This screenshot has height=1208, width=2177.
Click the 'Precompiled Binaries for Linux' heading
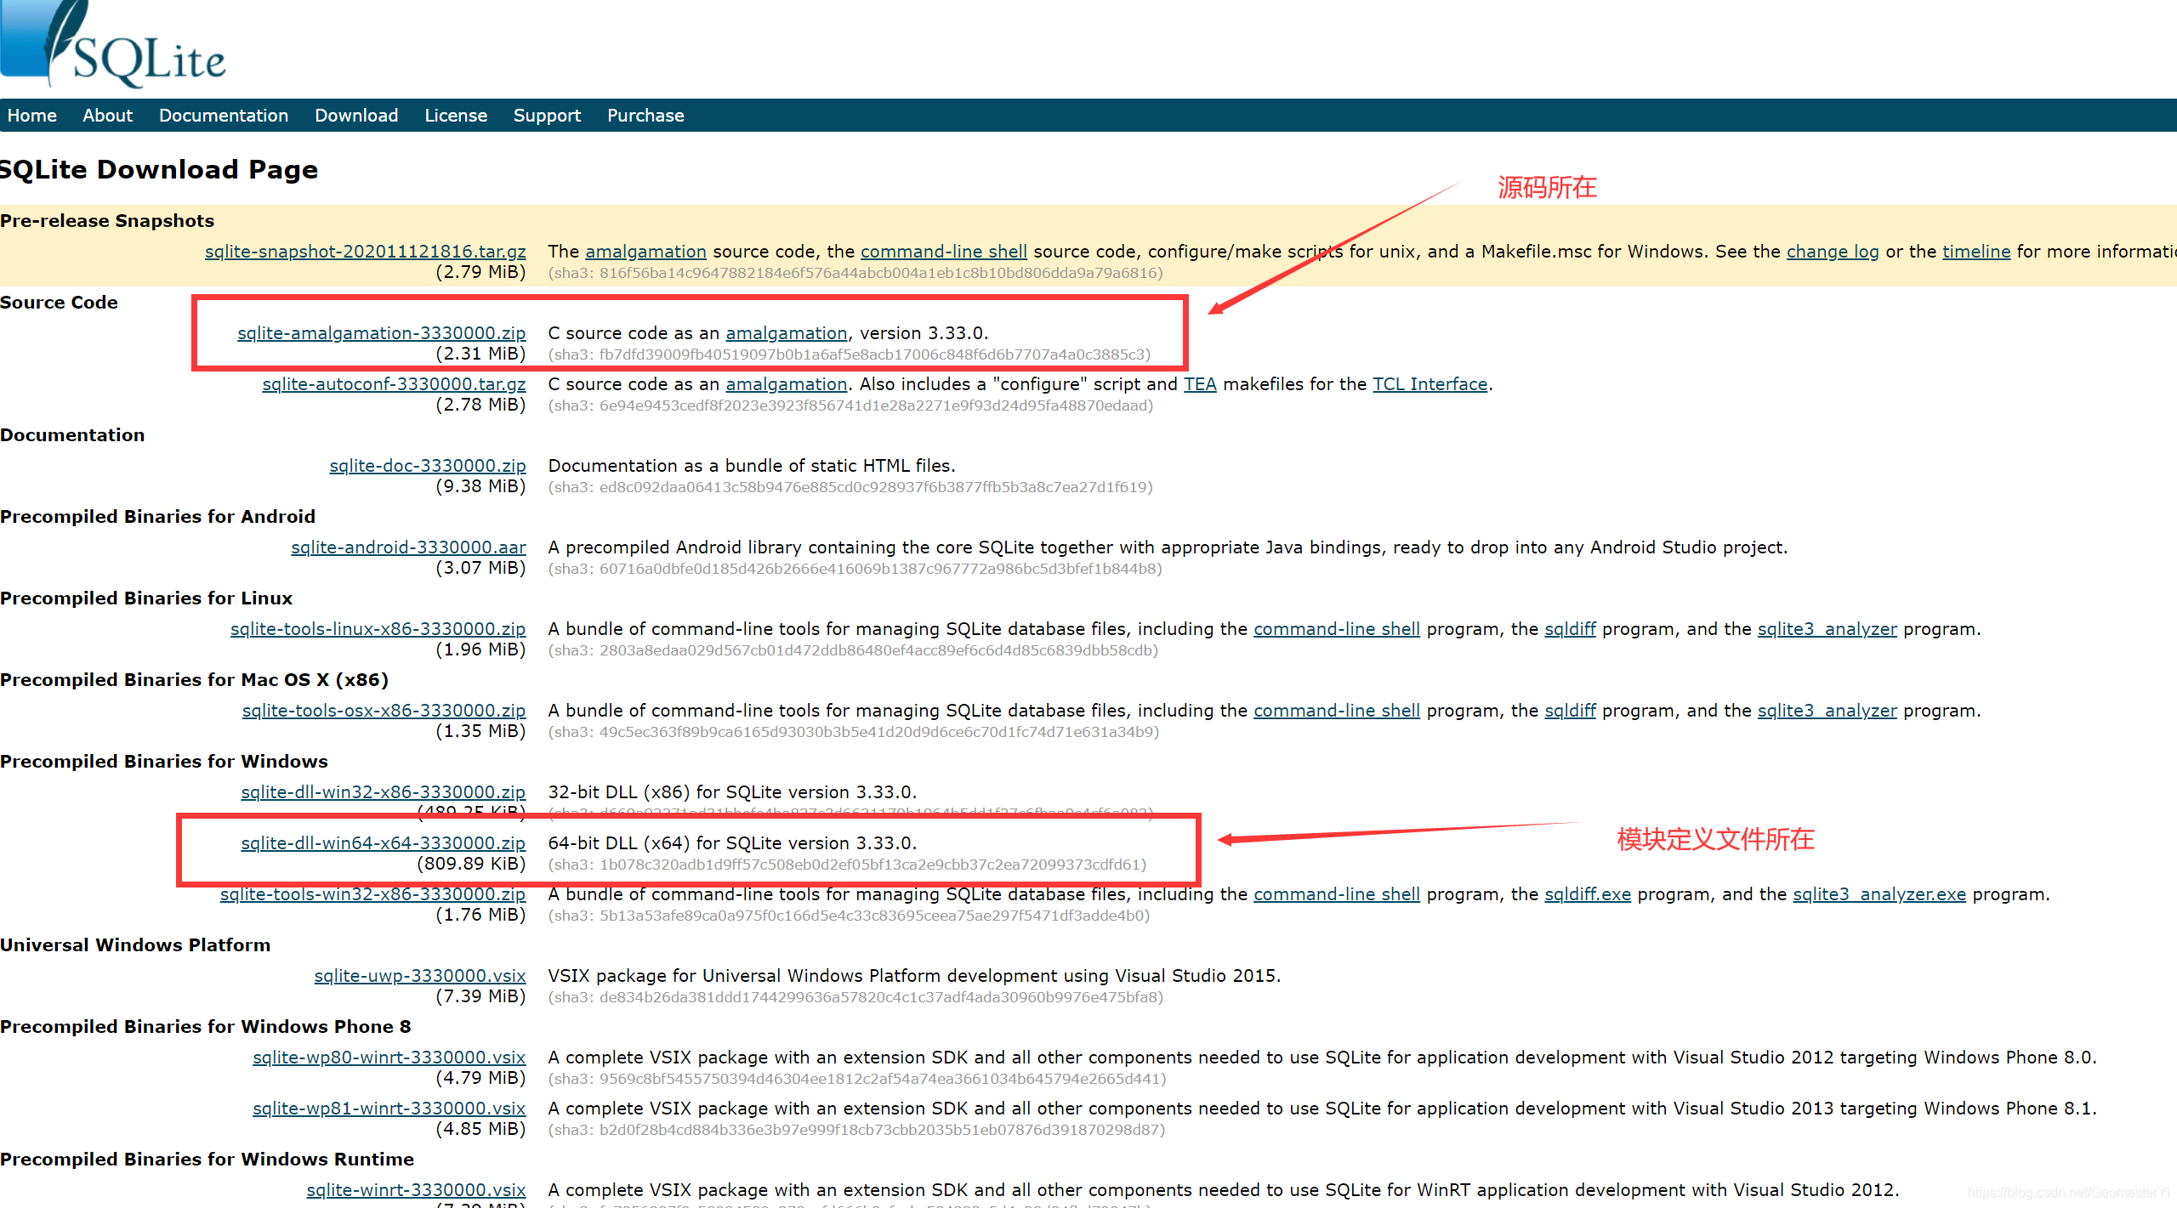[146, 598]
